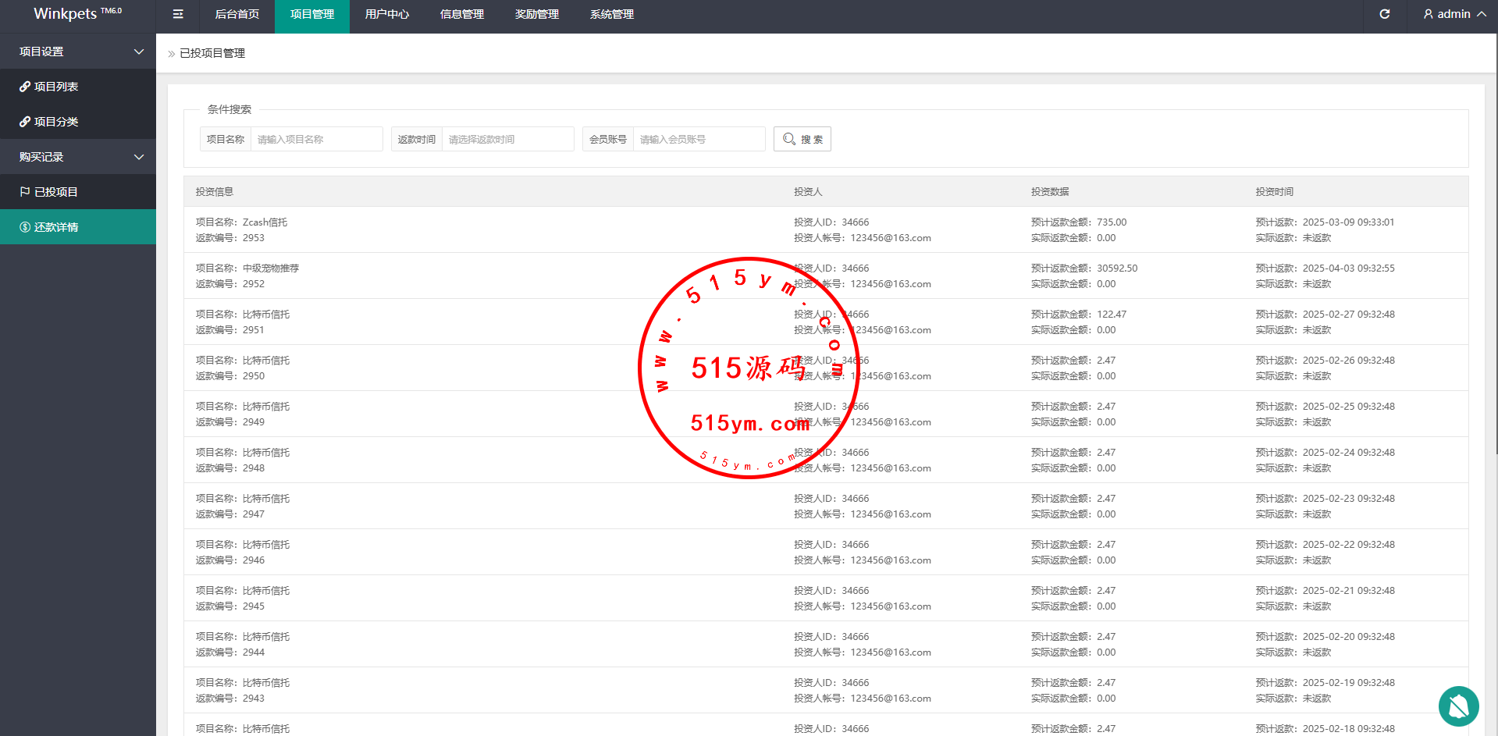Click the link icon beside 项目列表
The image size is (1498, 736).
pos(25,87)
